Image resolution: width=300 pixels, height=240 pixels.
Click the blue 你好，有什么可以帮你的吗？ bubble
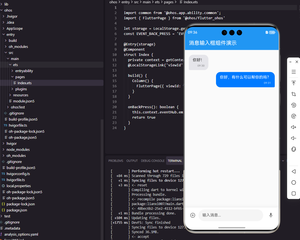pos(245,80)
